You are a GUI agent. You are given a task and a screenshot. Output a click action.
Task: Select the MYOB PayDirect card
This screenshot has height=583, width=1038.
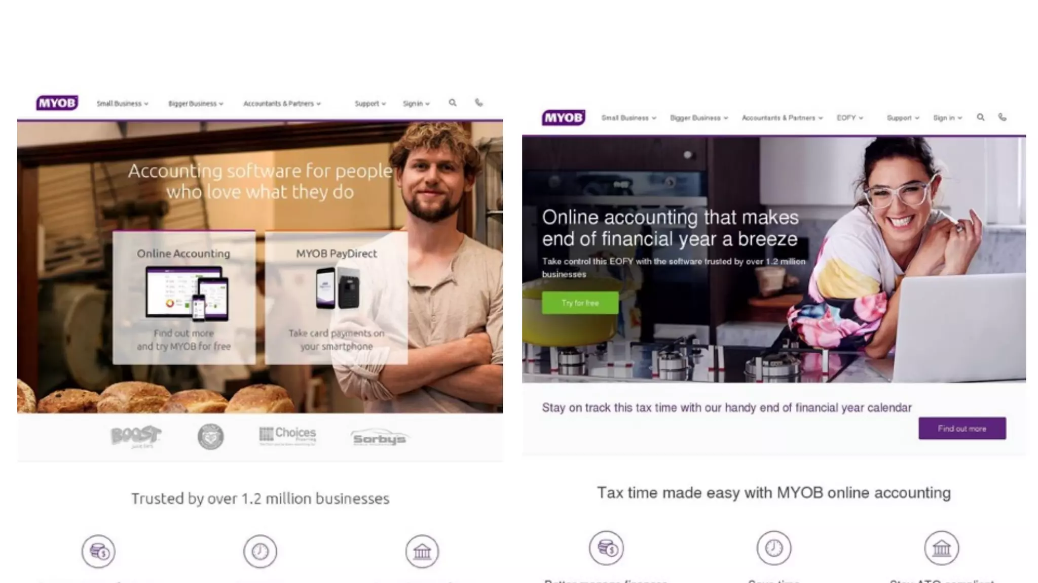(x=336, y=298)
